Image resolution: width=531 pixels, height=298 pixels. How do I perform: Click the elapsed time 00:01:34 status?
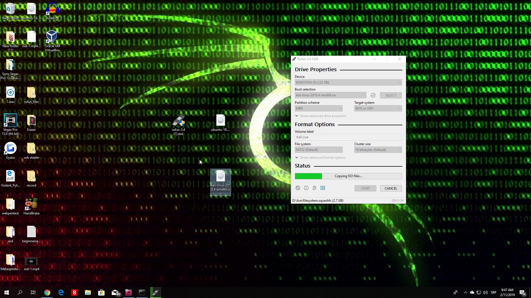pos(397,201)
